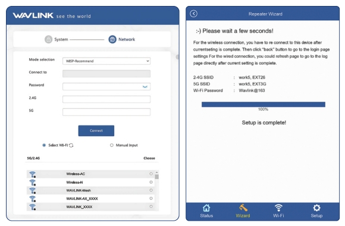Click the Password input field
The image size is (345, 226).
(106, 87)
